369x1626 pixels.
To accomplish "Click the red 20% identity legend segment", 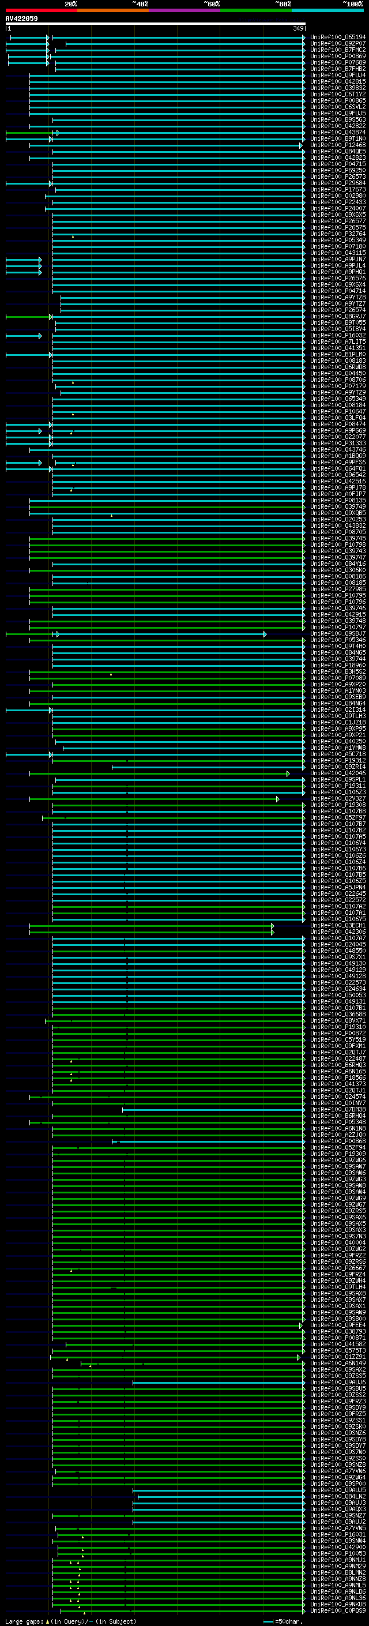I will click(x=42, y=10).
